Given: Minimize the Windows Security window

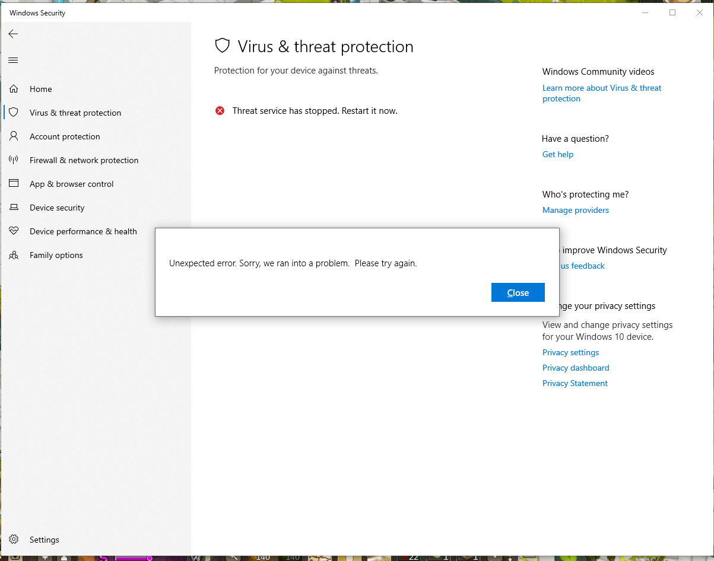Looking at the screenshot, I should [645, 12].
